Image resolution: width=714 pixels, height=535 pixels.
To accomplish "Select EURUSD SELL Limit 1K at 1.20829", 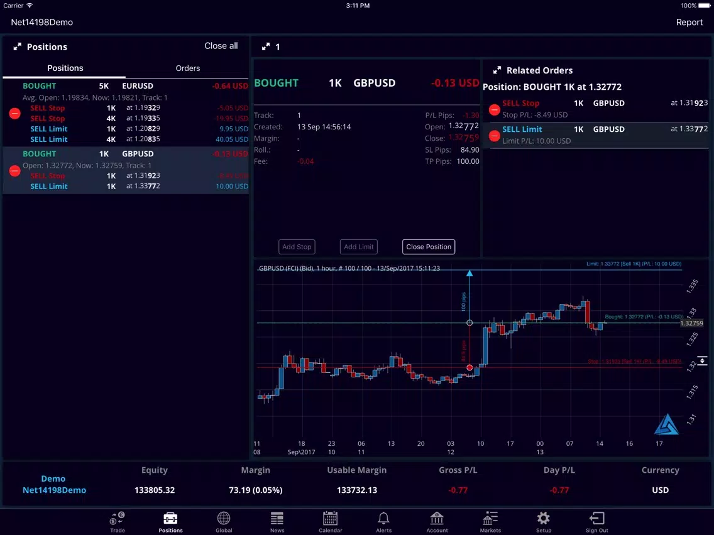I will tap(140, 129).
